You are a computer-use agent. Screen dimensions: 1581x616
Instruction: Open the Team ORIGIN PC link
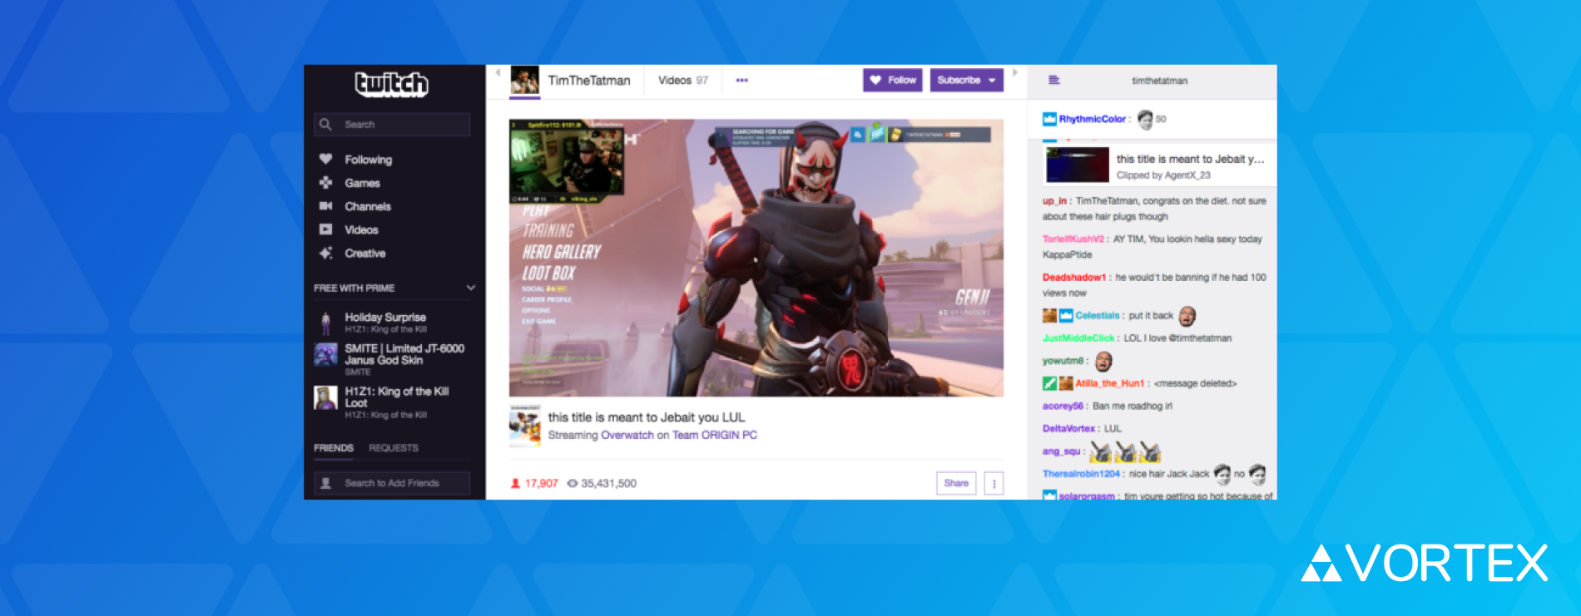715,436
